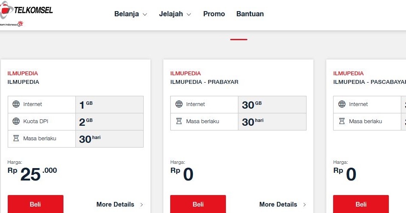Image resolution: width=406 pixels, height=213 pixels.
Task: Click the More Details arrow on the Prabayar card
Action: [305, 205]
